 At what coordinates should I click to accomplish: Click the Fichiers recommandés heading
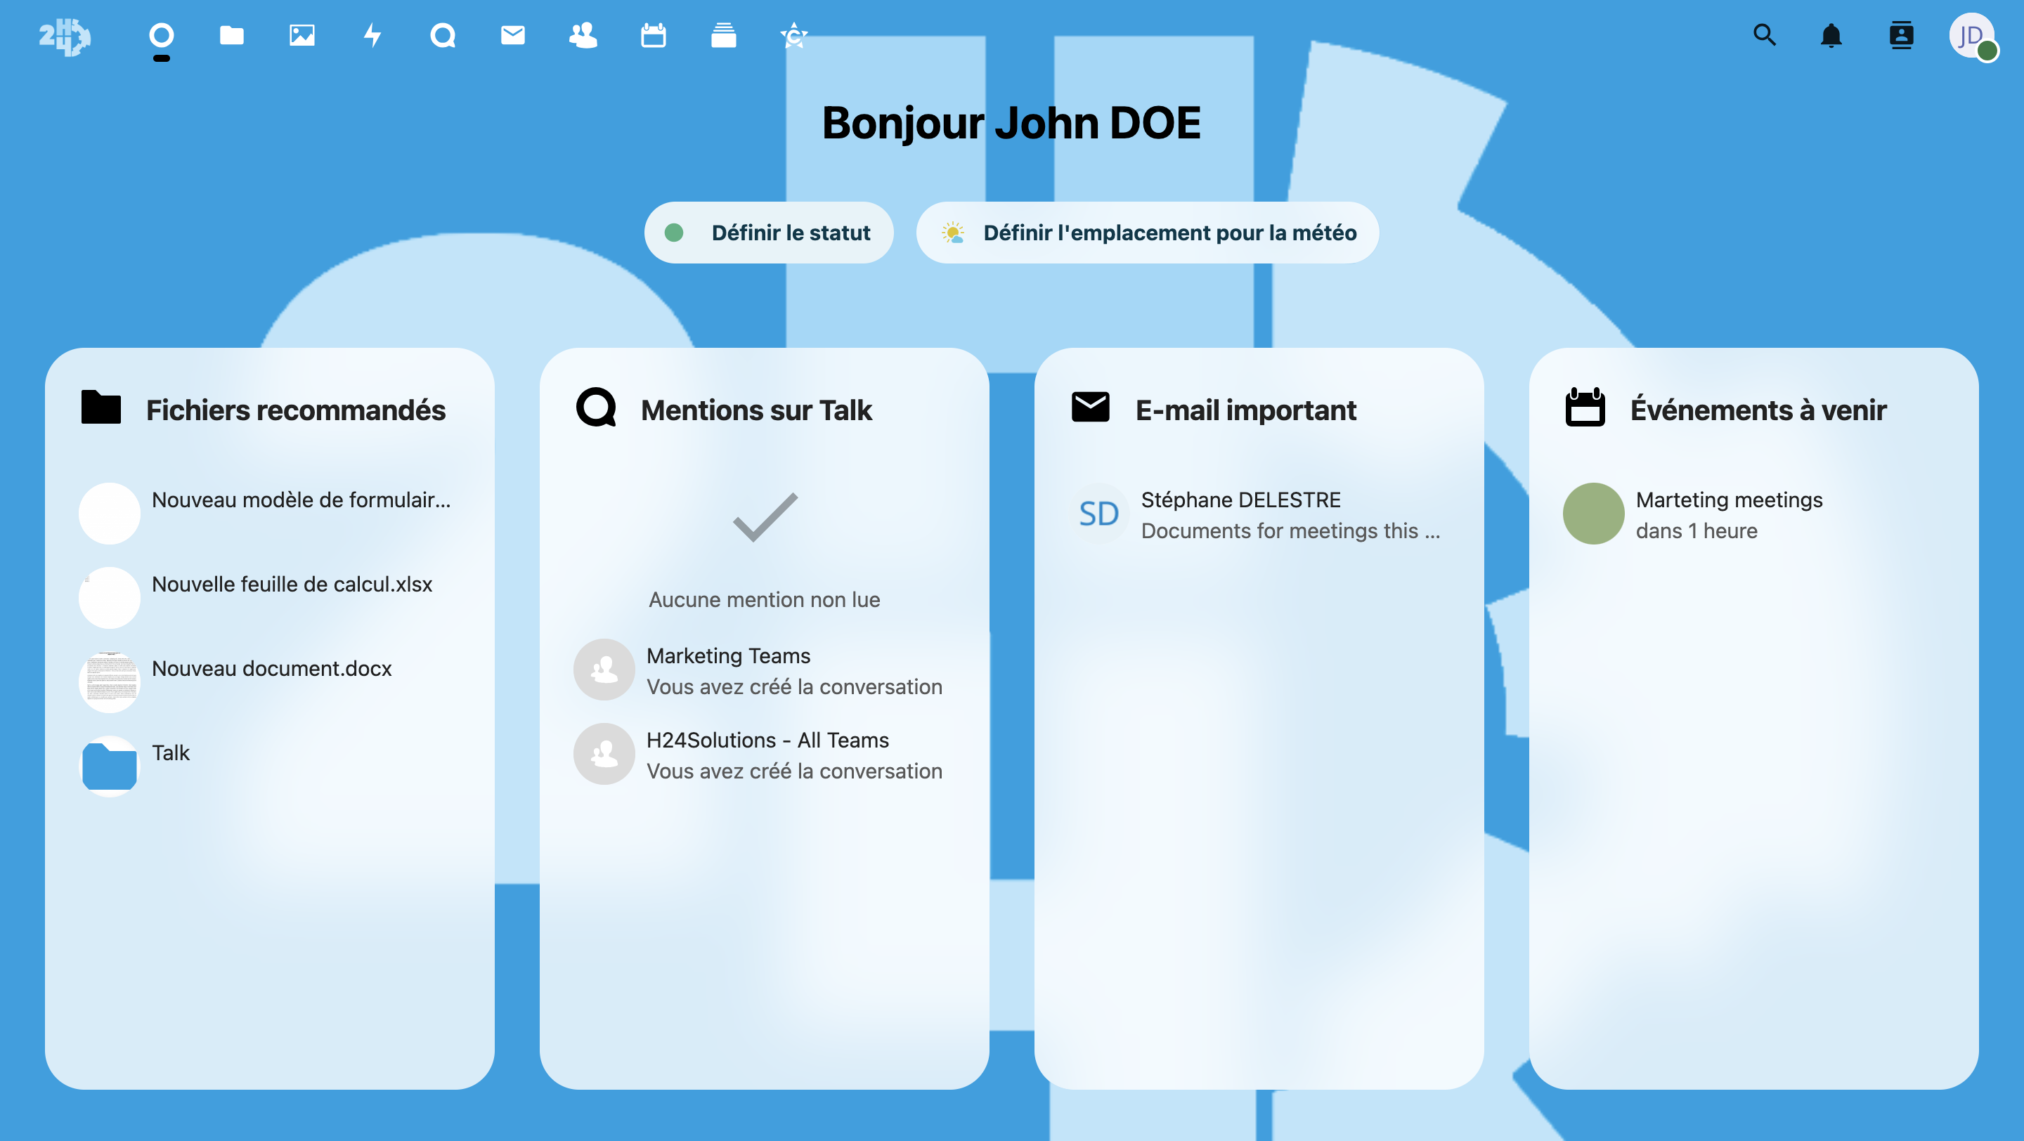coord(295,410)
